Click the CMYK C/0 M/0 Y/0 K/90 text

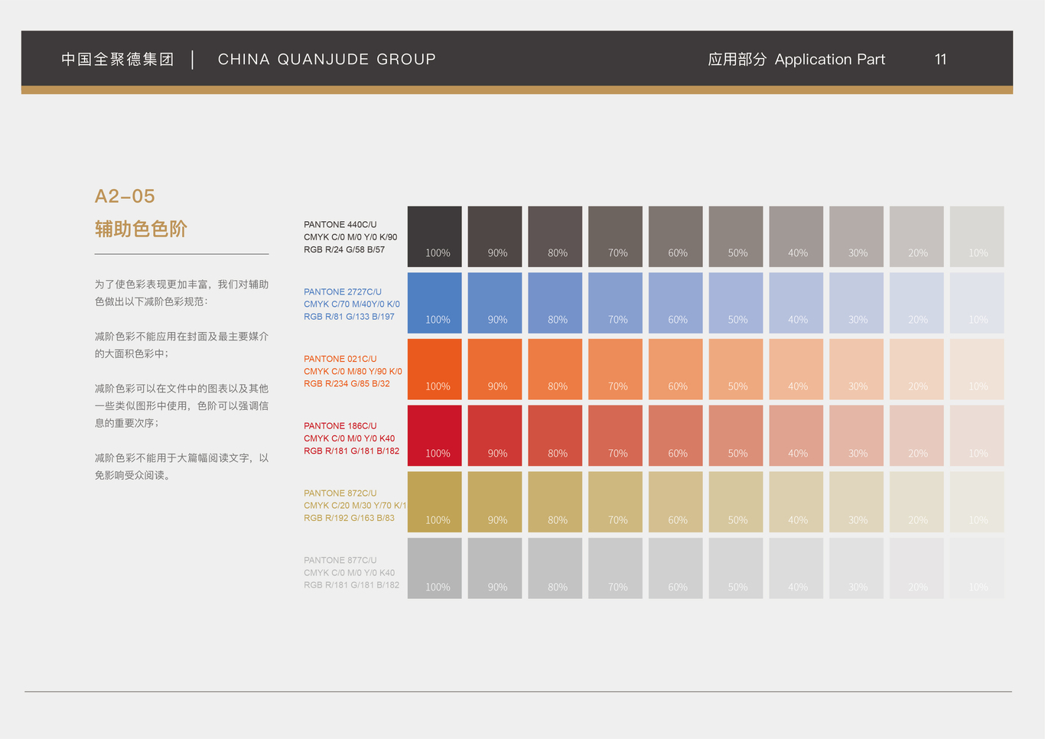[x=350, y=237]
